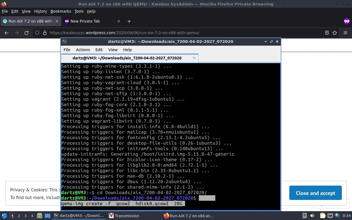352x220 pixels.
Task: Click the cd Downloads command line in terminal
Action: 134,193
